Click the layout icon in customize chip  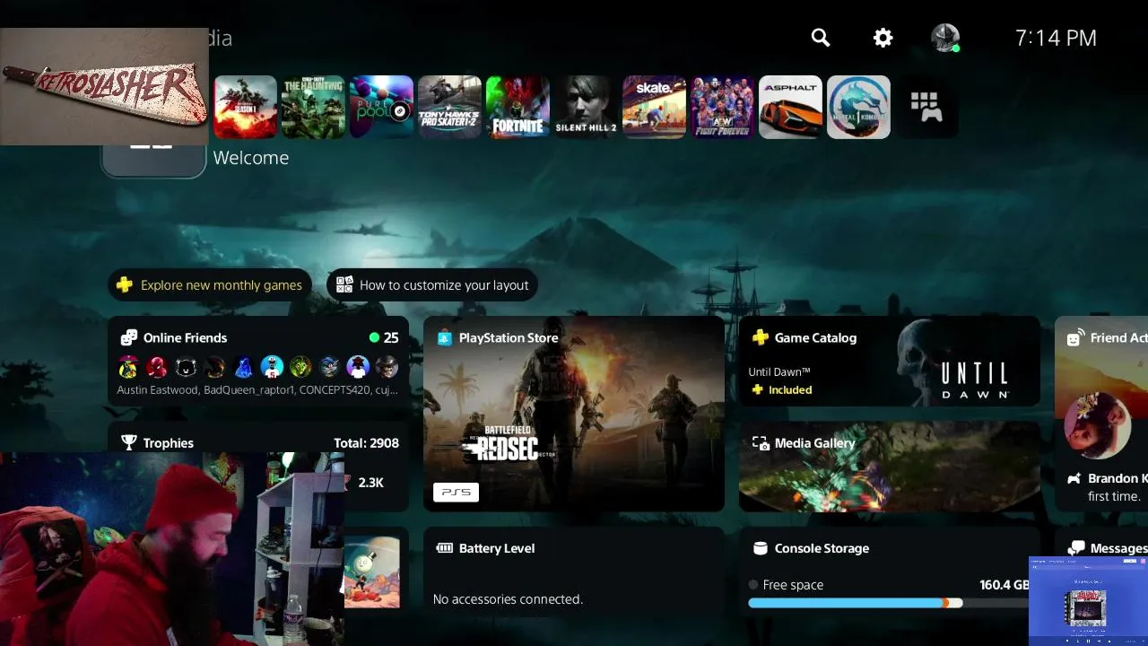tap(344, 285)
